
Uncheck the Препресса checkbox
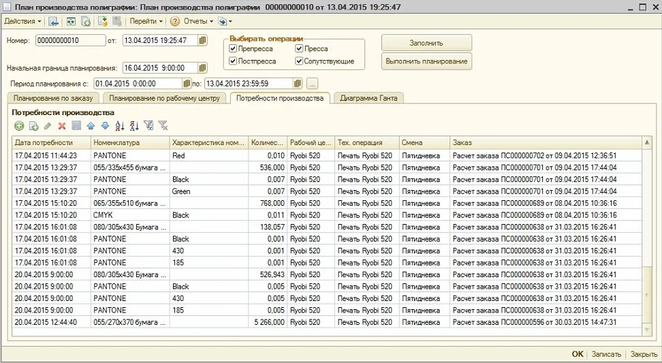point(233,48)
